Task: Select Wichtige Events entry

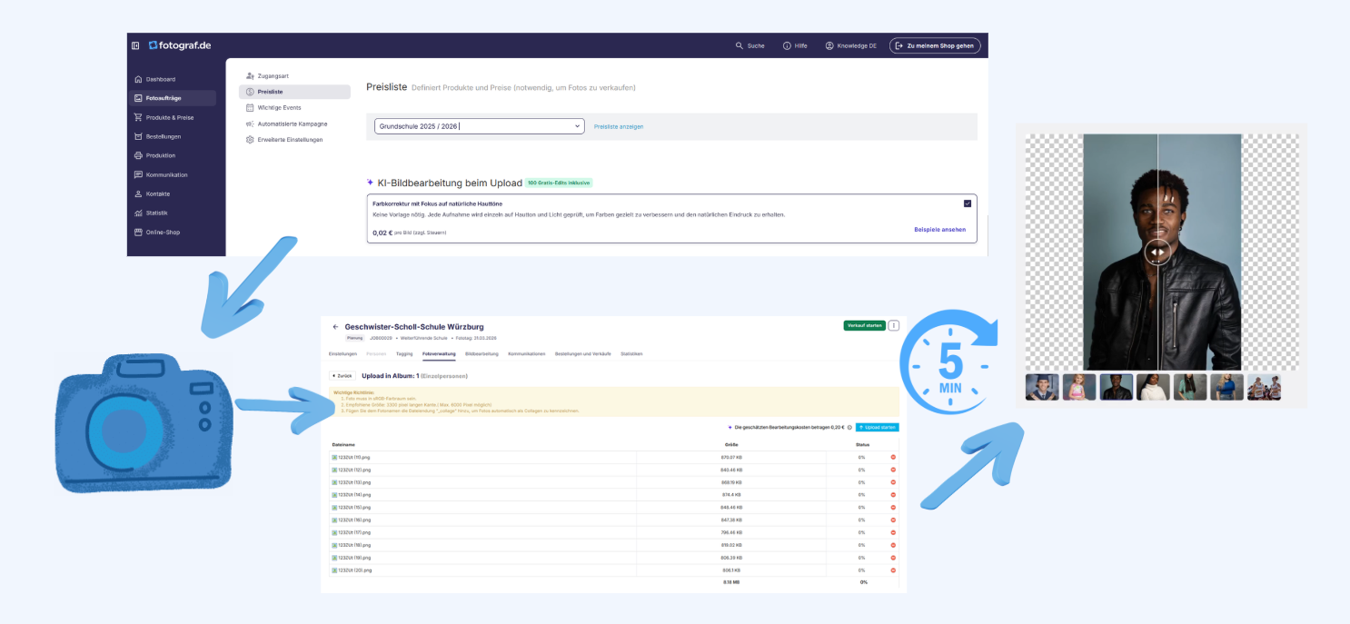Action: tap(273, 107)
